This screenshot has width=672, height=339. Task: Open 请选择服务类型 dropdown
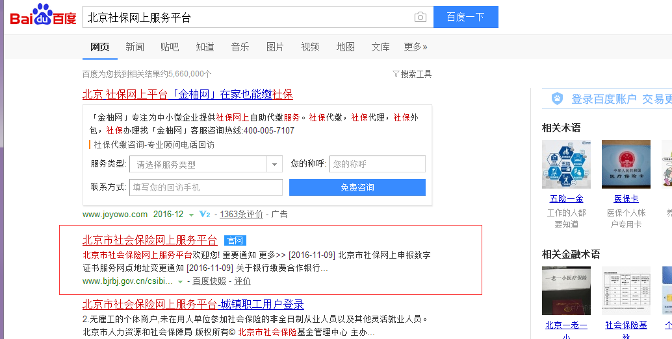(206, 164)
